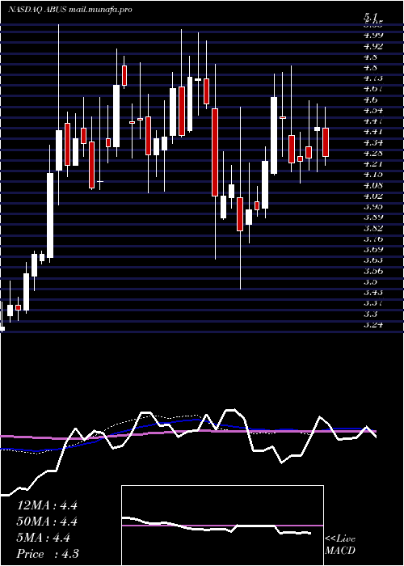Click the 4.34 price axis label
This screenshot has width=404, height=566.
pyautogui.click(x=373, y=142)
